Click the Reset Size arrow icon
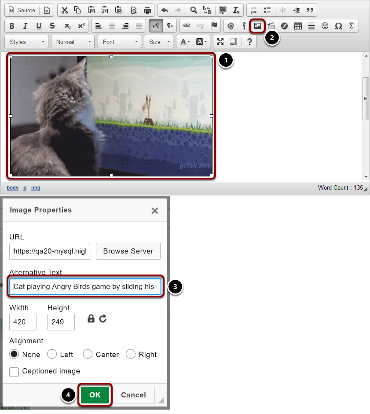The image size is (370, 414). 103,319
